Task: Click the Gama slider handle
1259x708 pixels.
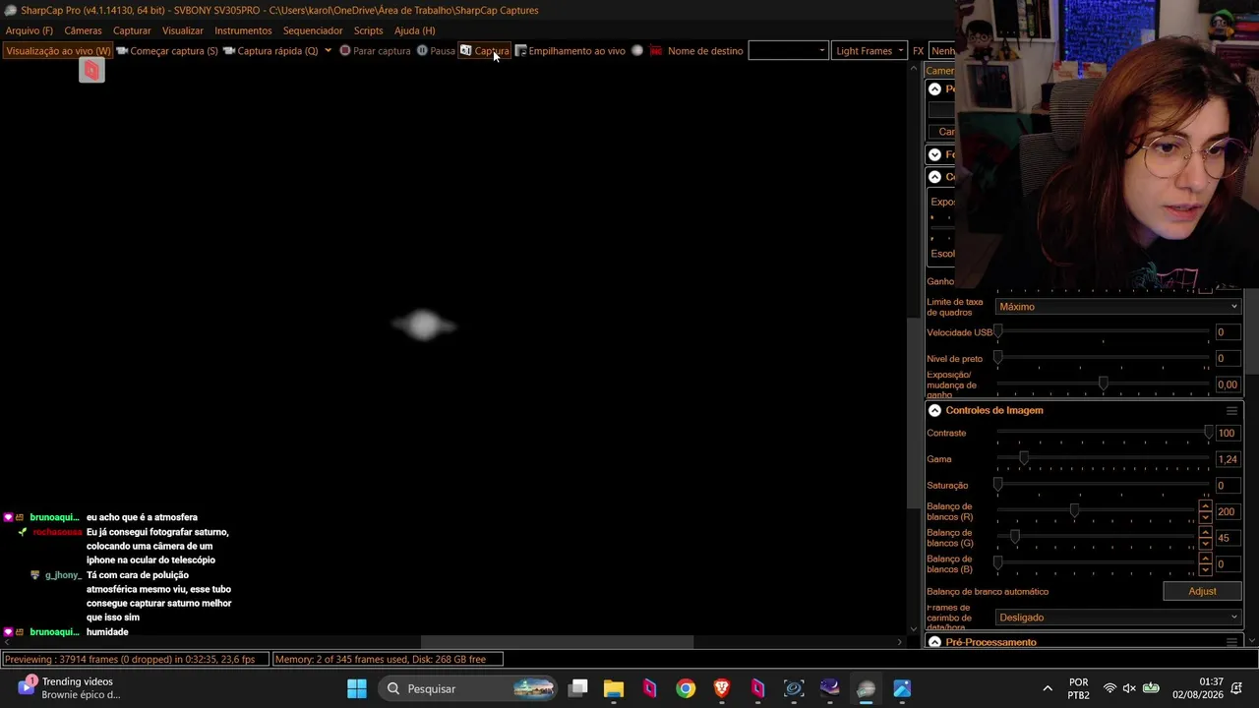Action: click(1024, 458)
